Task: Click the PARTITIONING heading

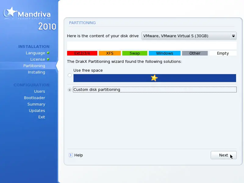Action: [82, 23]
